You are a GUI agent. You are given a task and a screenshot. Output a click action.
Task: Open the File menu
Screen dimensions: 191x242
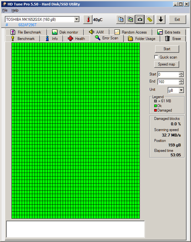pyautogui.click(x=5, y=10)
